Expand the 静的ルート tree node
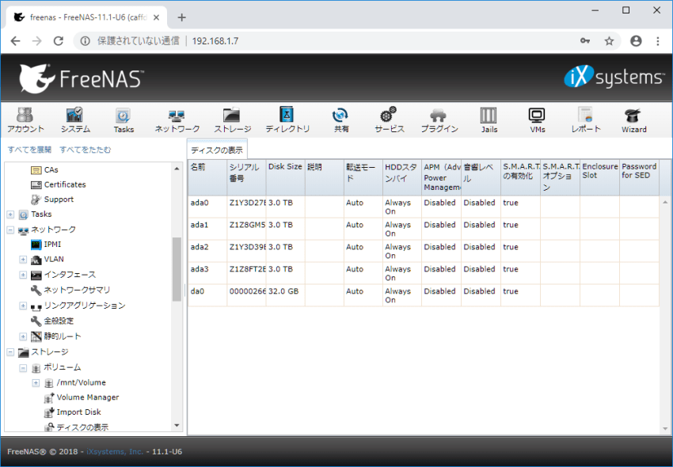Viewport: 673px width, 467px height. [x=23, y=336]
